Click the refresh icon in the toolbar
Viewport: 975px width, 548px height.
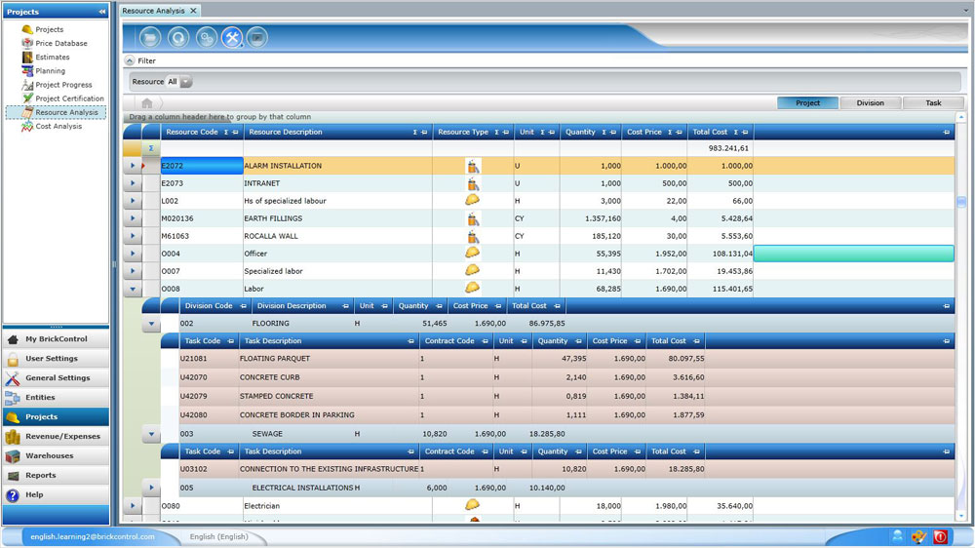tap(177, 38)
